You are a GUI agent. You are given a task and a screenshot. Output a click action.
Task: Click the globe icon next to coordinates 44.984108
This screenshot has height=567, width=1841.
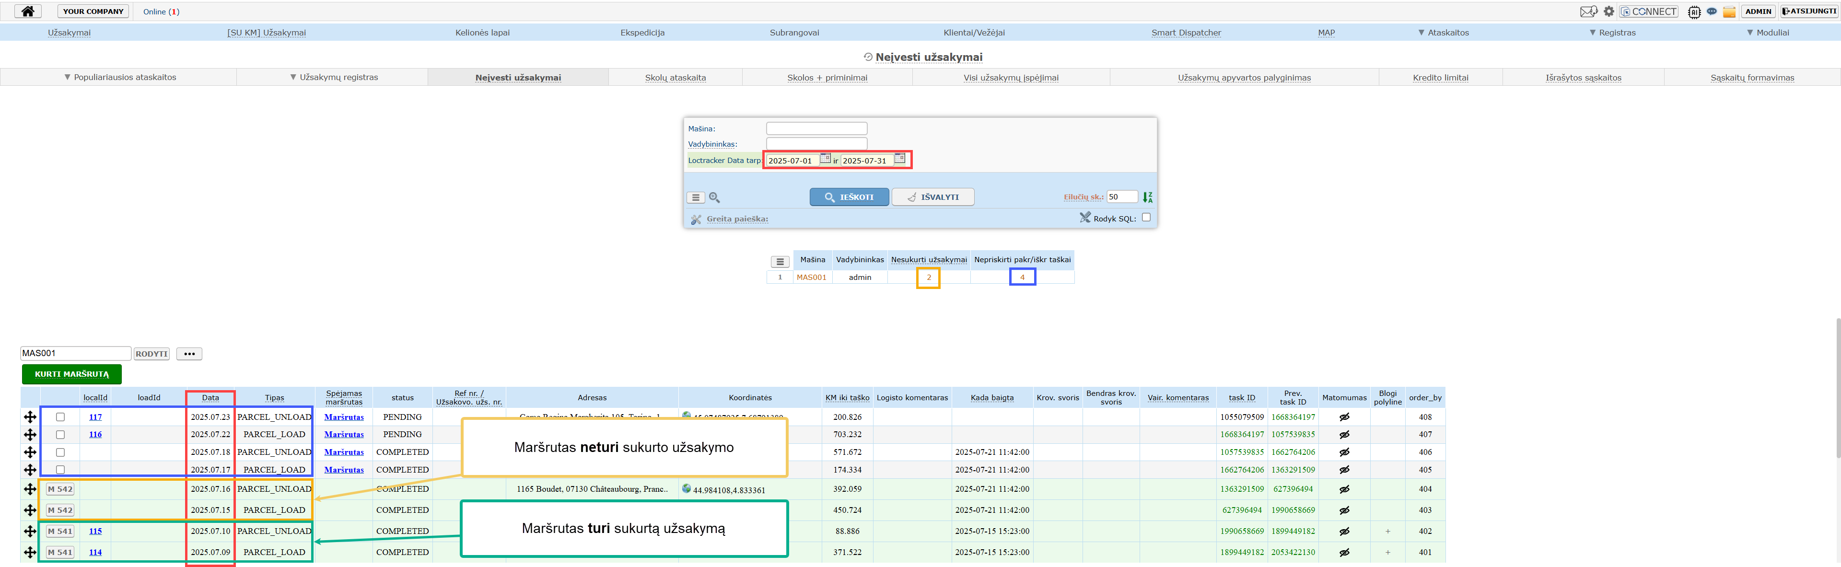(x=686, y=488)
